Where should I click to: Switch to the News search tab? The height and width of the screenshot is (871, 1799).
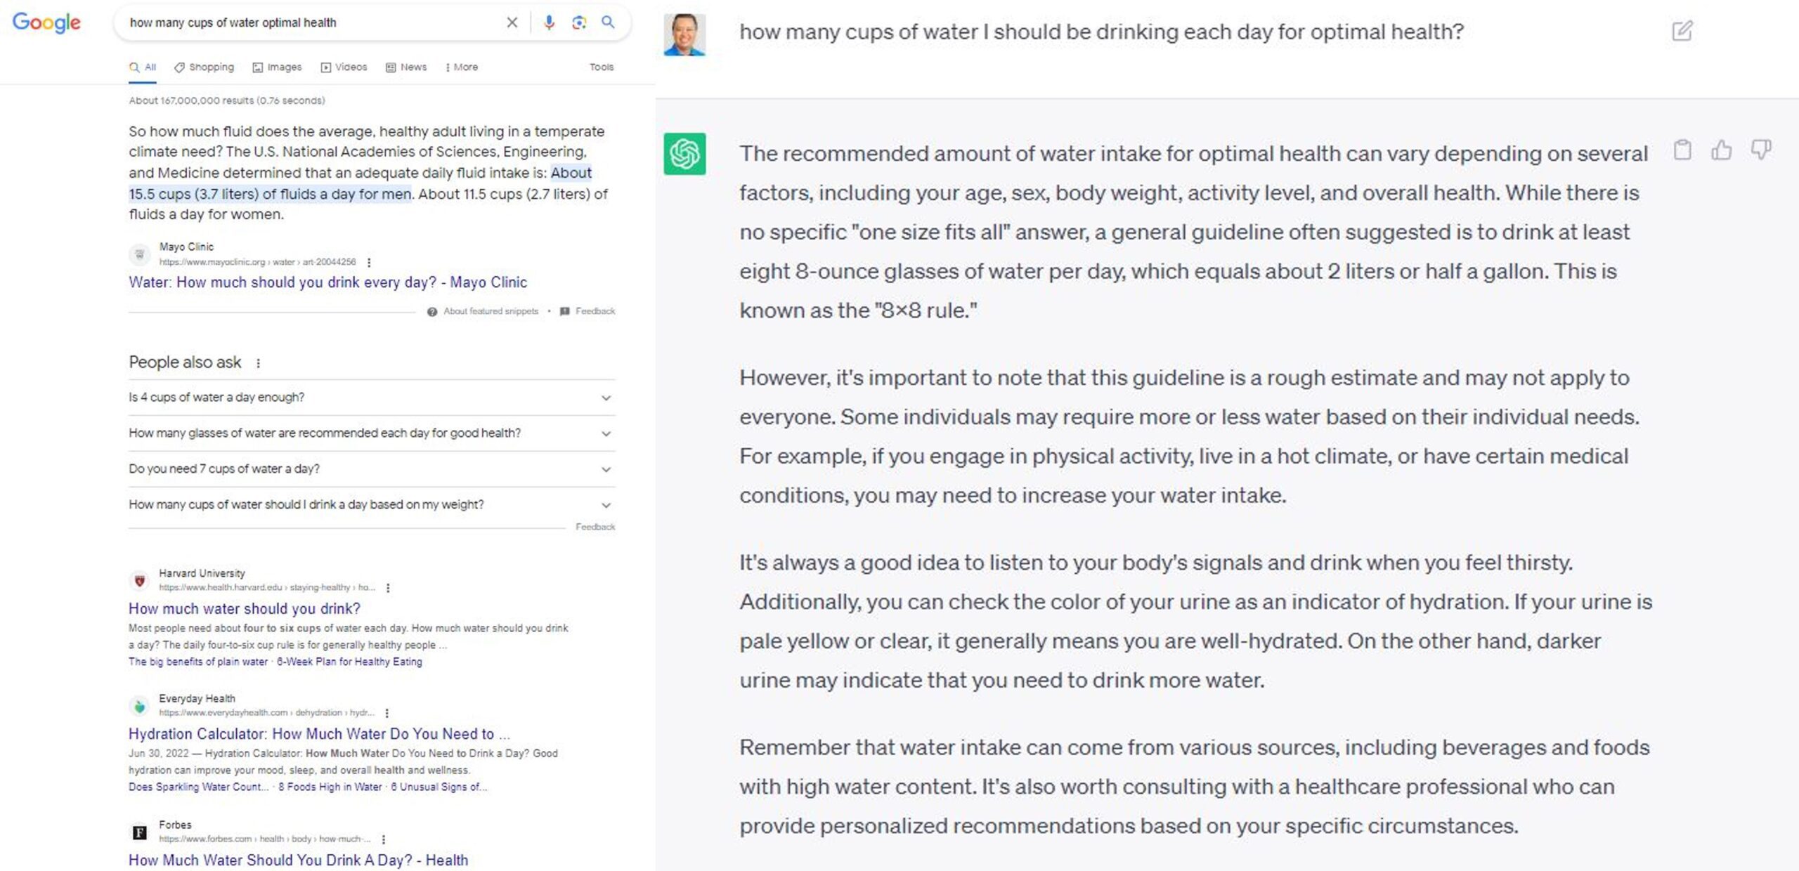[406, 67]
